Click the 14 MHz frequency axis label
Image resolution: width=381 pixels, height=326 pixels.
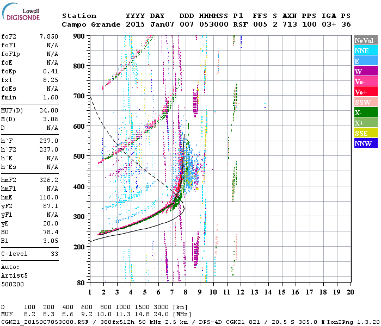coord(268,292)
